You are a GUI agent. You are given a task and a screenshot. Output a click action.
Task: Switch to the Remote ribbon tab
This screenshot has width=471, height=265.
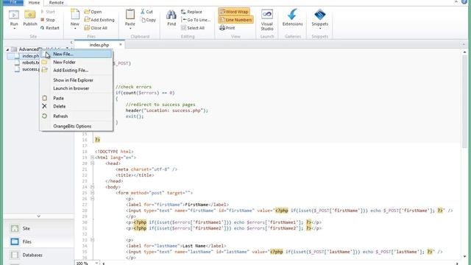(56, 3)
